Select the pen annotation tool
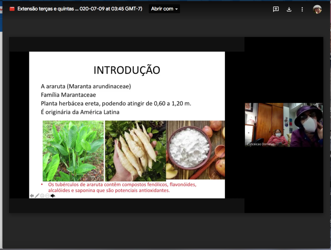Screen dimensions: 331x250 (37, 196)
